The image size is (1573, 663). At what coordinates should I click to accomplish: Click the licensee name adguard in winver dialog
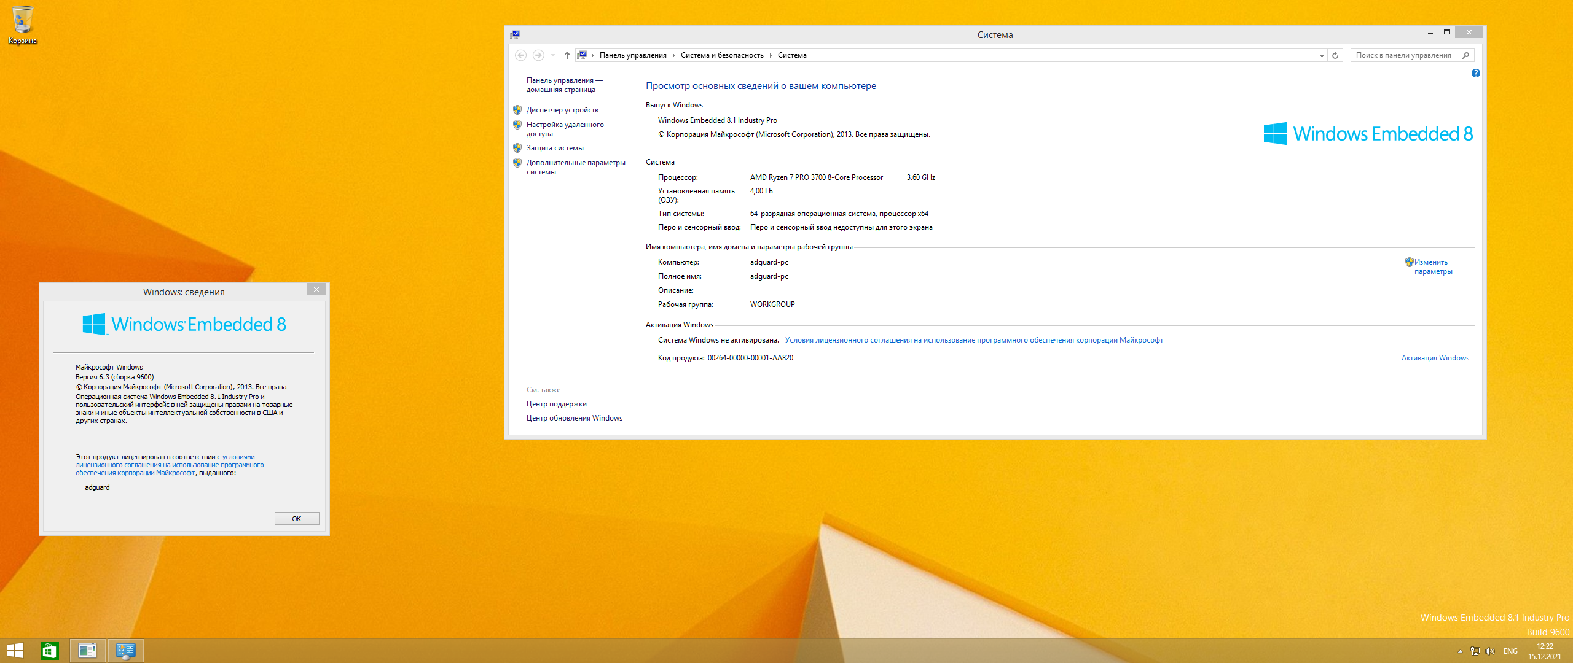(x=97, y=487)
